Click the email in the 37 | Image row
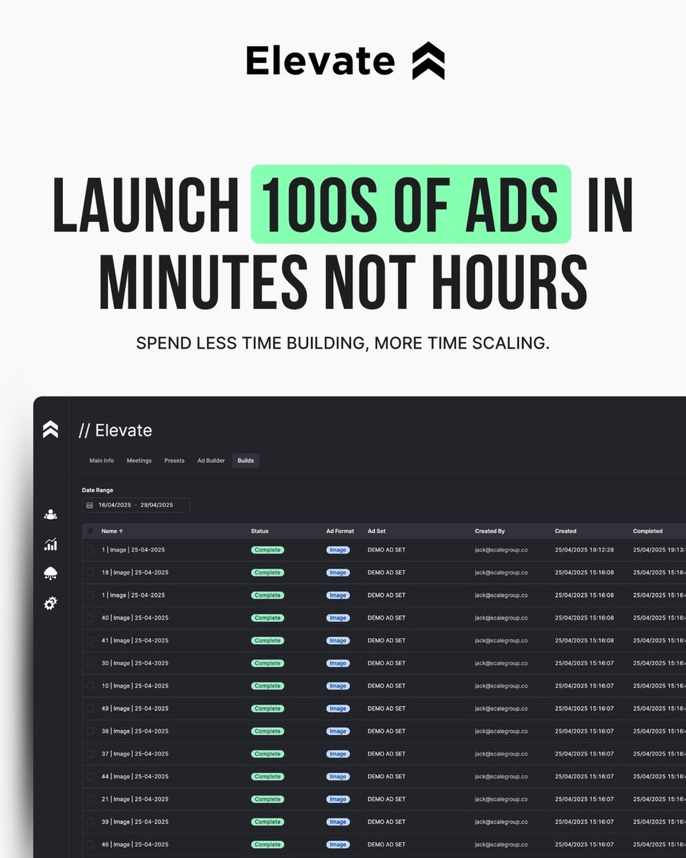Viewport: 686px width, 858px height. 501,754
